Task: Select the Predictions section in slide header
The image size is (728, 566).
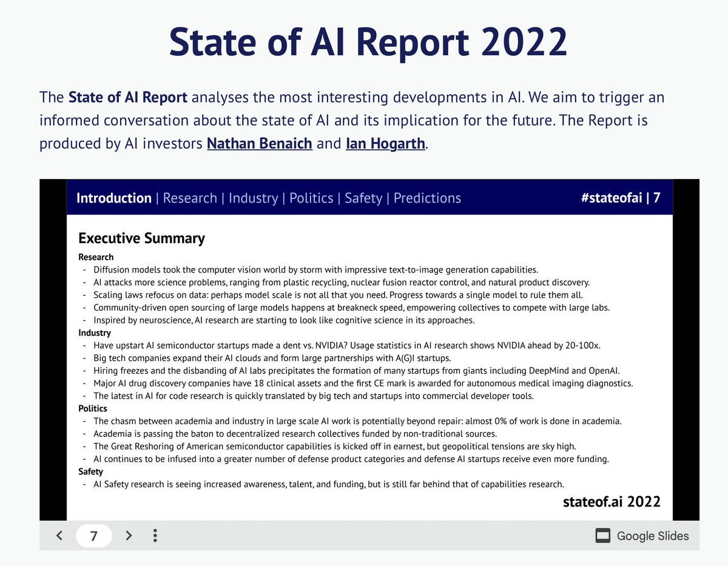Action: (427, 198)
